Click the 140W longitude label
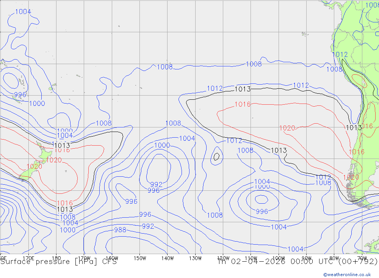 coord(168,258)
